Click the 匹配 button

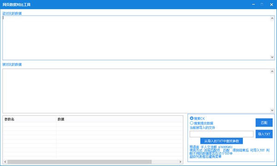coord(264,123)
